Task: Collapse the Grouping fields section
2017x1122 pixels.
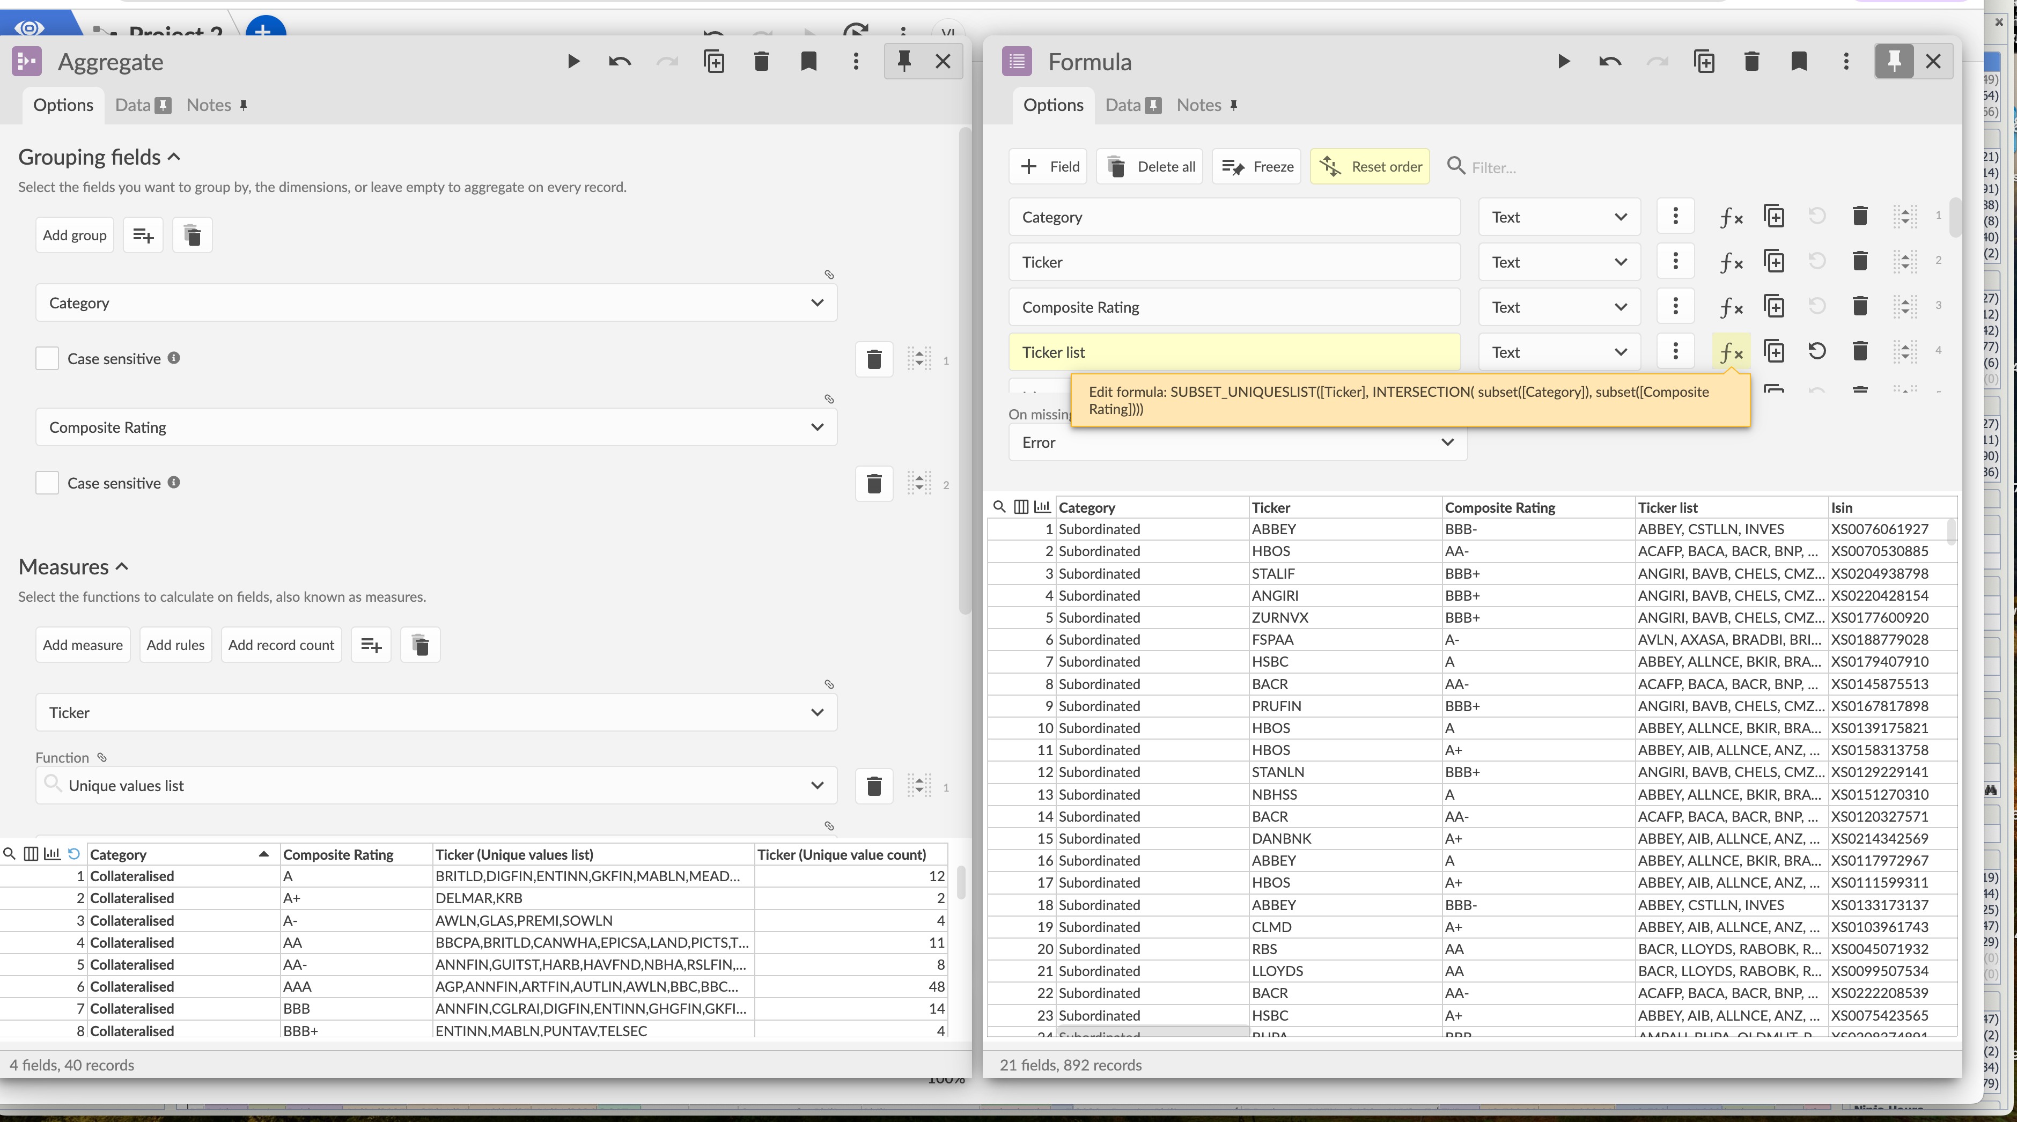Action: point(174,157)
